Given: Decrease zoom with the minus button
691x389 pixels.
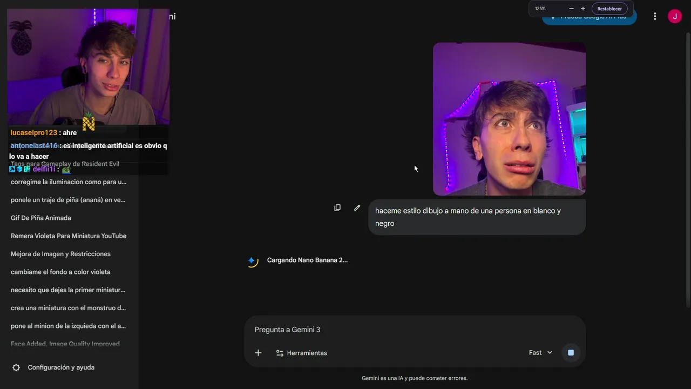Looking at the screenshot, I should (x=571, y=9).
